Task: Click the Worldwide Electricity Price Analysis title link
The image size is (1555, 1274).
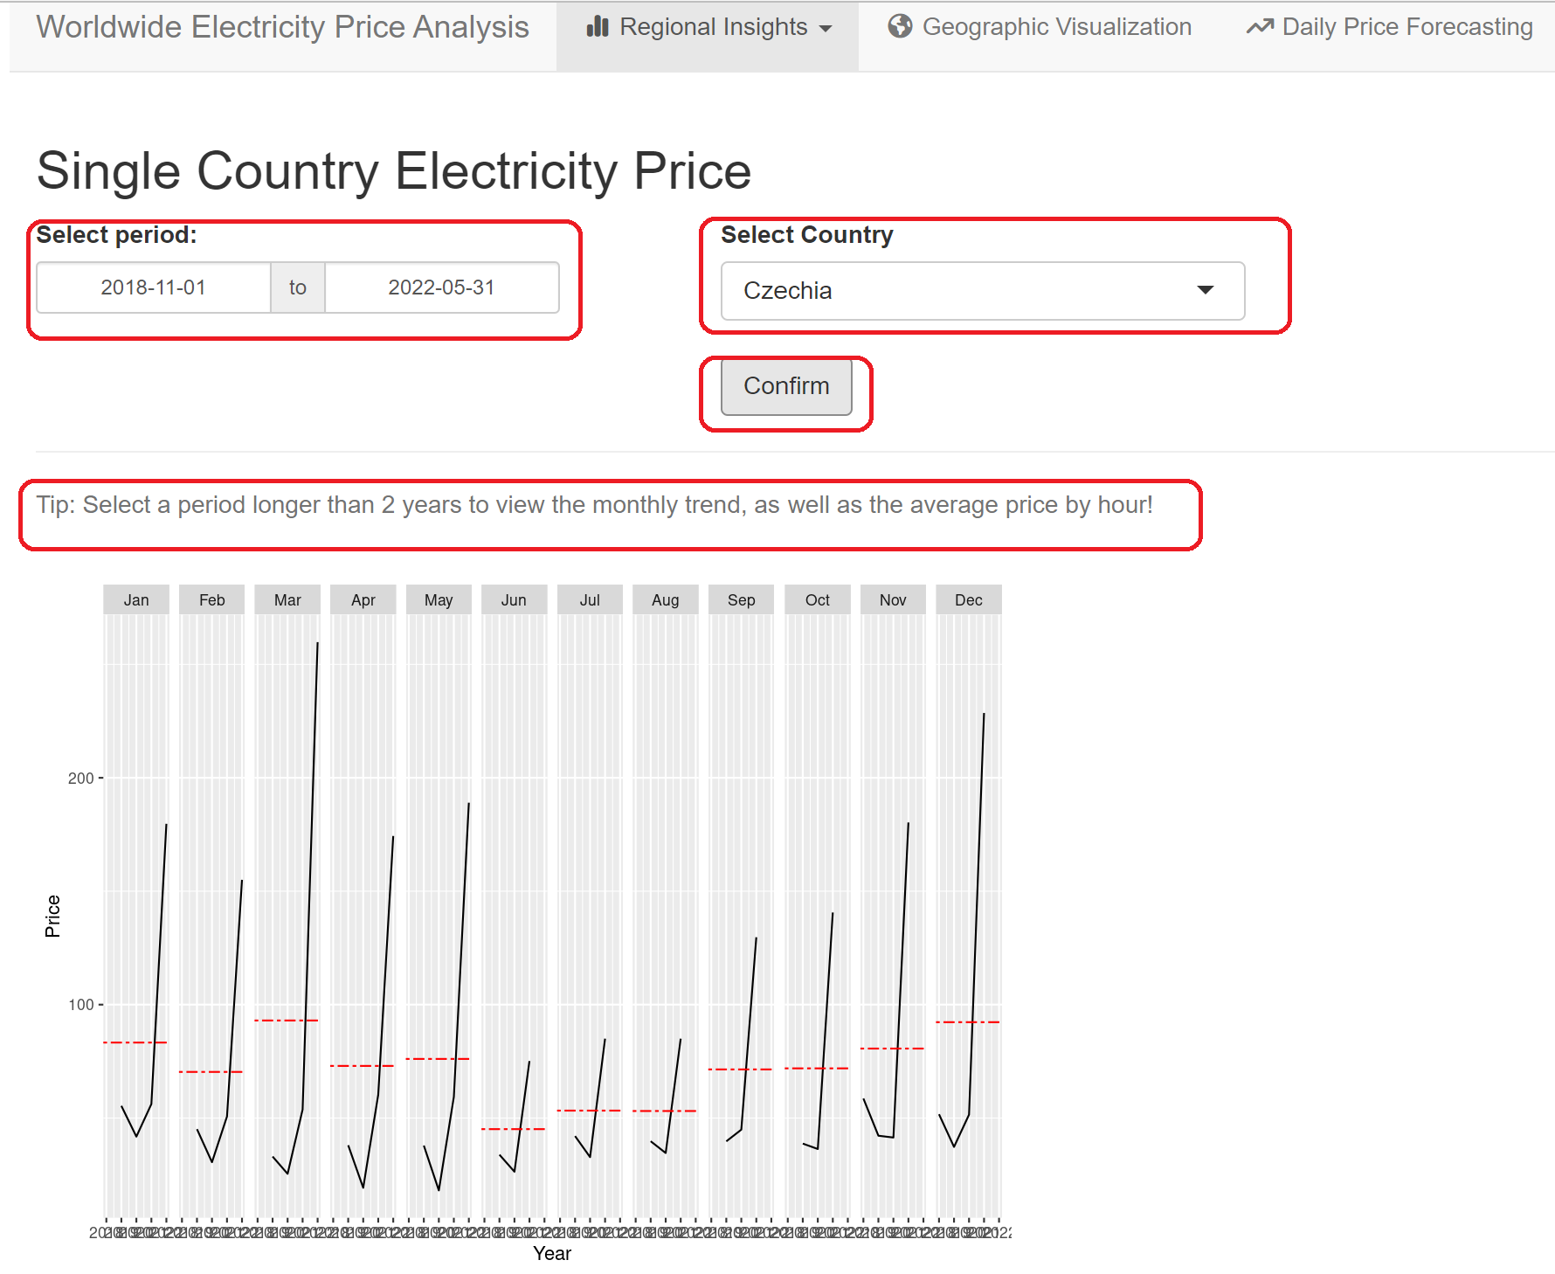Action: [x=282, y=27]
